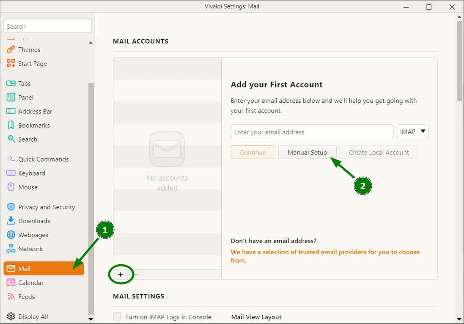
Task: Click the Quick Commands icon
Action: [11, 159]
